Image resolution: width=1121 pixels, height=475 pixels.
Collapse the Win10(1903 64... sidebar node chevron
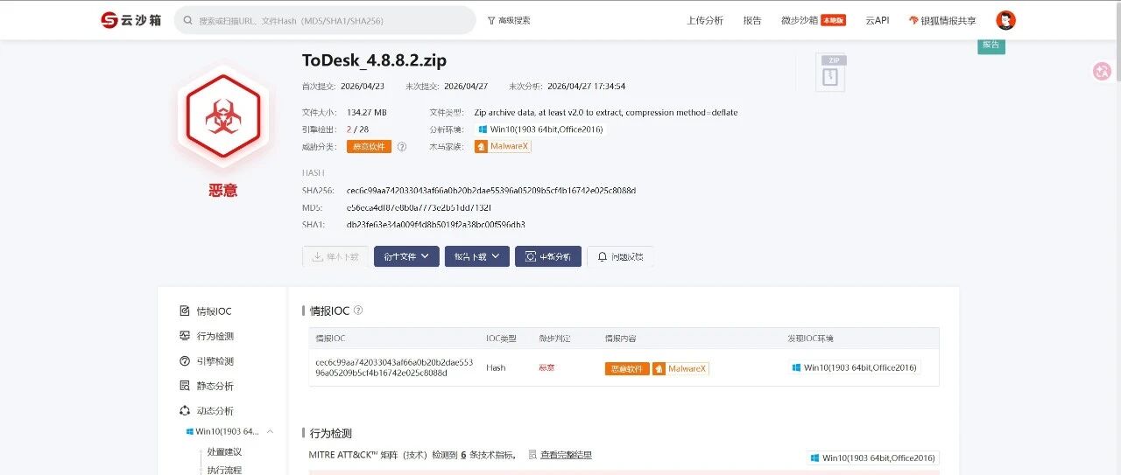pyautogui.click(x=270, y=431)
